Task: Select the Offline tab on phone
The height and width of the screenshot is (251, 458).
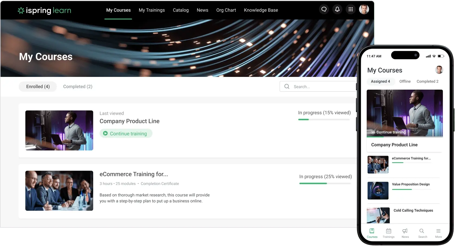Action: [405, 82]
